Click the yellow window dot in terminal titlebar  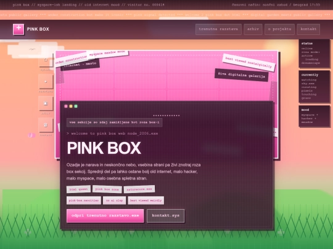point(71,106)
